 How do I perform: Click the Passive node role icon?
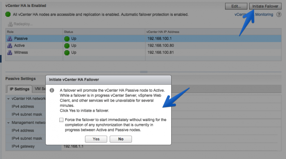(10, 39)
